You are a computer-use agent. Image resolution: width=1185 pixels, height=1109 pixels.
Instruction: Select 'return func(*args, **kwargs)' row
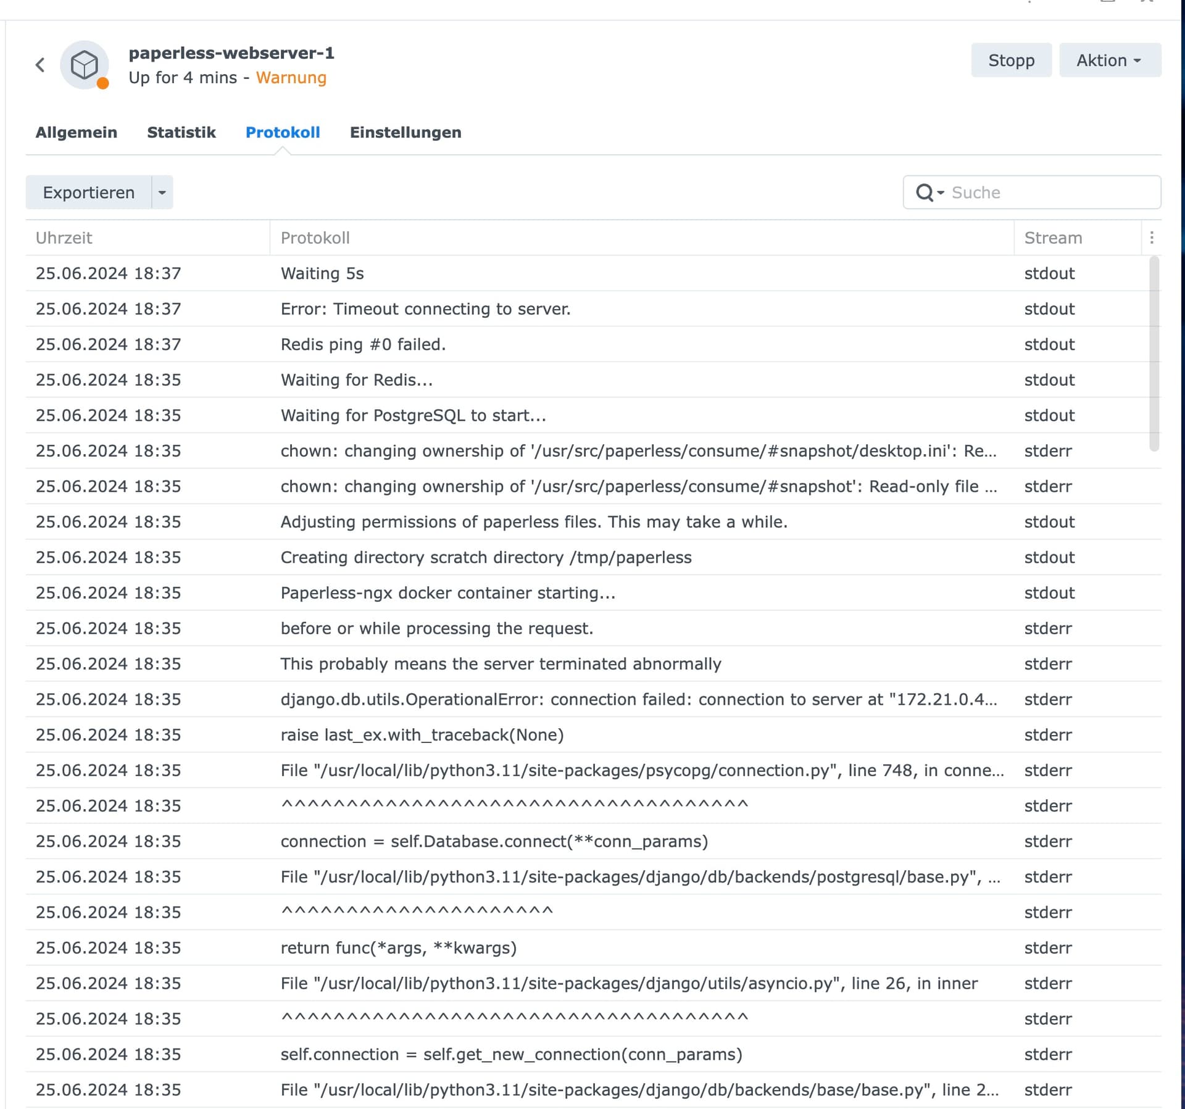(x=593, y=947)
